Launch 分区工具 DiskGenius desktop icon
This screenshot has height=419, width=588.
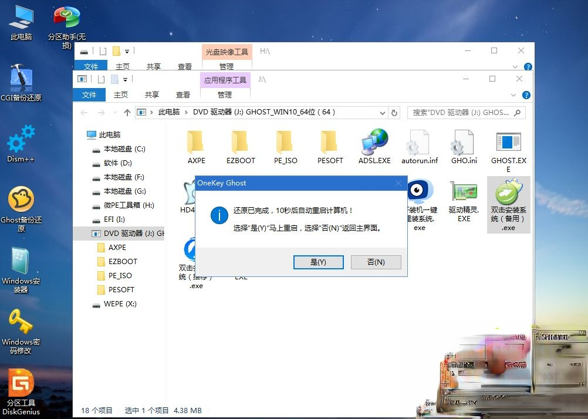pos(21,392)
